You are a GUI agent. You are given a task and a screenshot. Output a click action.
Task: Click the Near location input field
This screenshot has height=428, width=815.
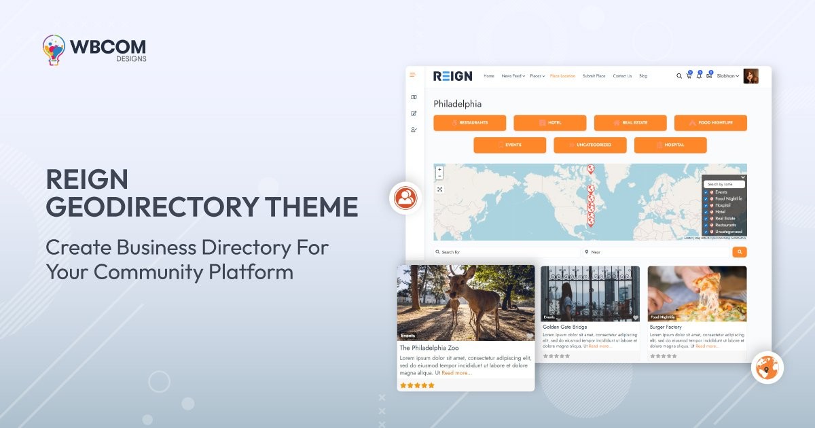tap(656, 252)
